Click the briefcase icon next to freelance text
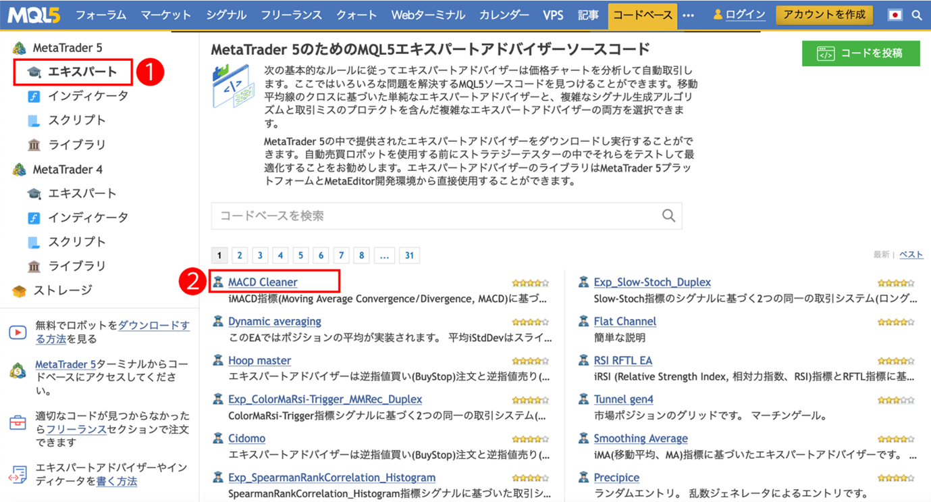This screenshot has height=502, width=931. point(18,423)
